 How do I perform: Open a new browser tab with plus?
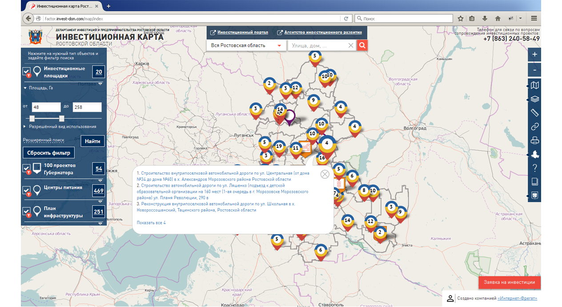(108, 6)
